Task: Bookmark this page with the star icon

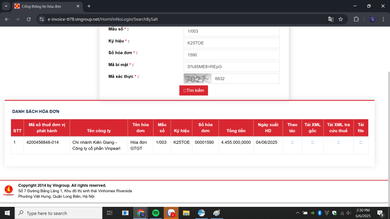Action: pos(341,19)
